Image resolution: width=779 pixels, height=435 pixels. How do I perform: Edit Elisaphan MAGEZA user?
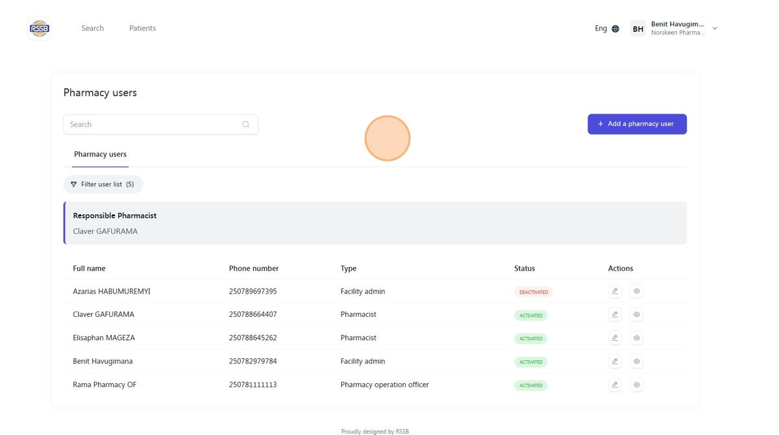pyautogui.click(x=615, y=338)
